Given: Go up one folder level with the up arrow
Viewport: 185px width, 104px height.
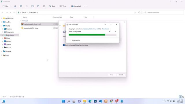Looking at the screenshot, I should click(14, 12).
